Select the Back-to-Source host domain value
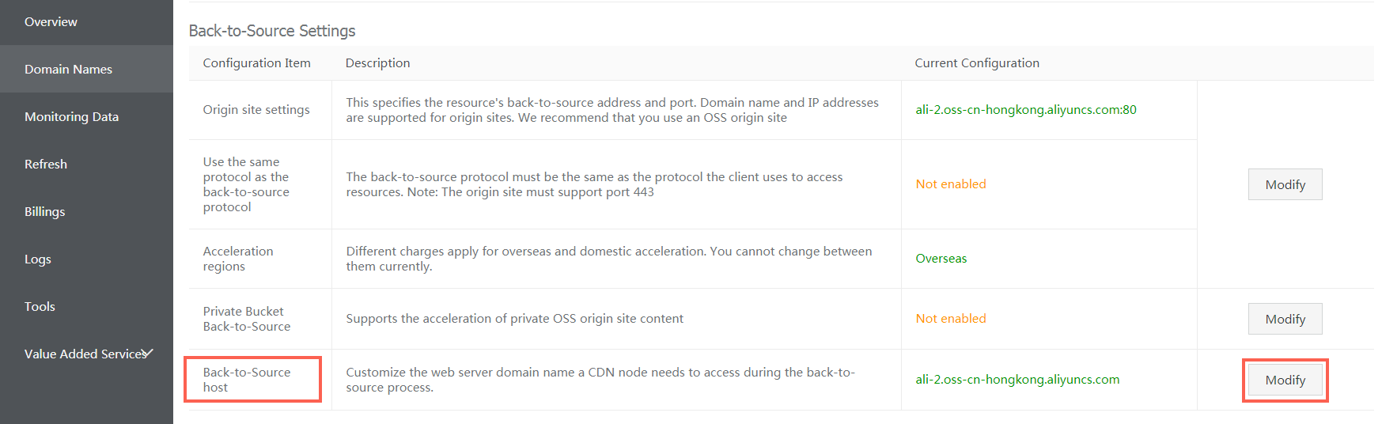Screen dimensions: 1382x424 pos(1017,380)
